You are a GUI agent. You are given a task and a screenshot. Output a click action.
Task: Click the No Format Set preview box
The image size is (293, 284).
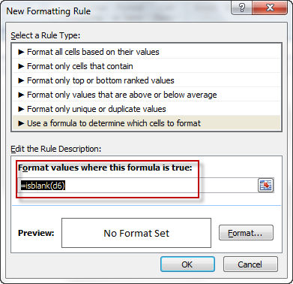(136, 233)
